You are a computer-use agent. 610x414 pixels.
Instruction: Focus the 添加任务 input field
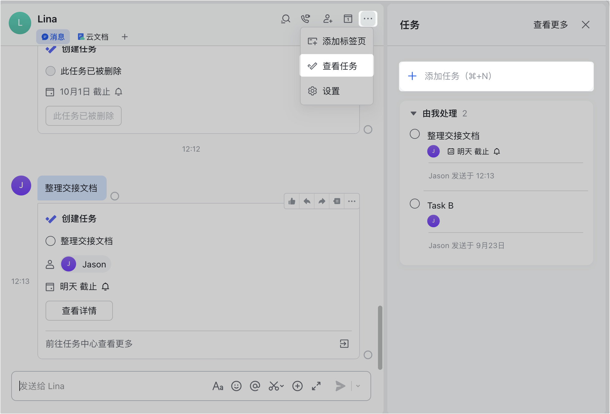pos(496,76)
